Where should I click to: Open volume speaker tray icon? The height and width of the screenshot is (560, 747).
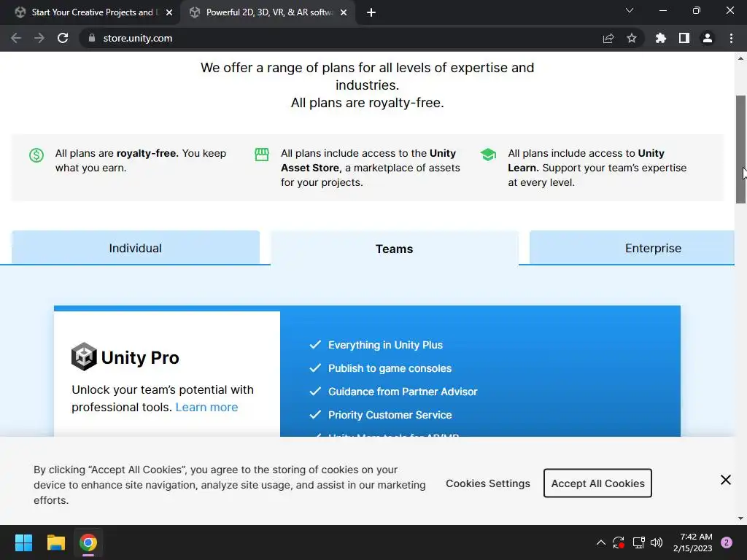pos(657,542)
